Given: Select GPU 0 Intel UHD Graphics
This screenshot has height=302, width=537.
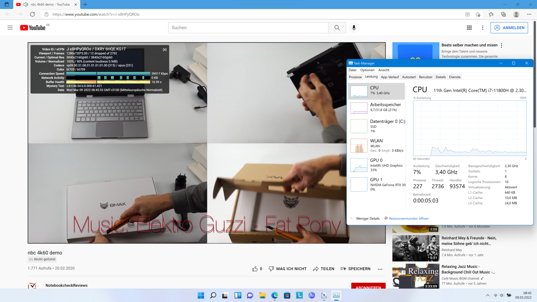Looking at the screenshot, I should [x=376, y=165].
